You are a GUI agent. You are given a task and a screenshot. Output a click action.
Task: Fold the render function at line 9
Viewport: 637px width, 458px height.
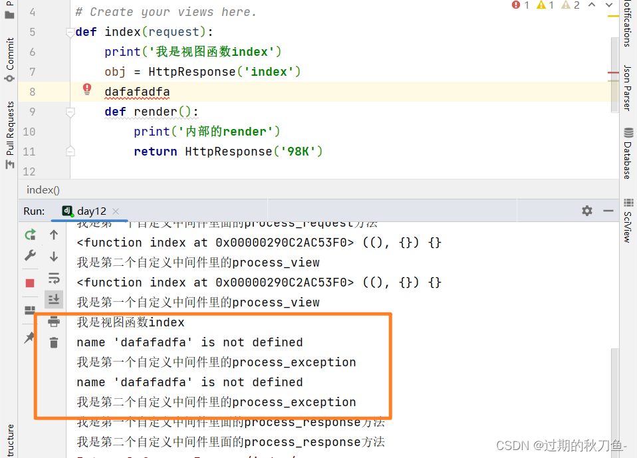pyautogui.click(x=70, y=112)
